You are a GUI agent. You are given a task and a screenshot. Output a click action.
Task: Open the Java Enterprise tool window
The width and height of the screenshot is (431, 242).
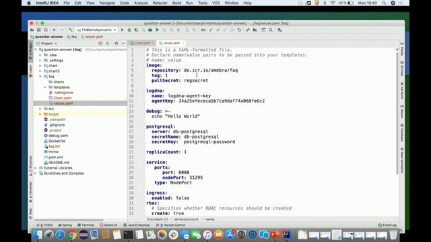pos(137,225)
